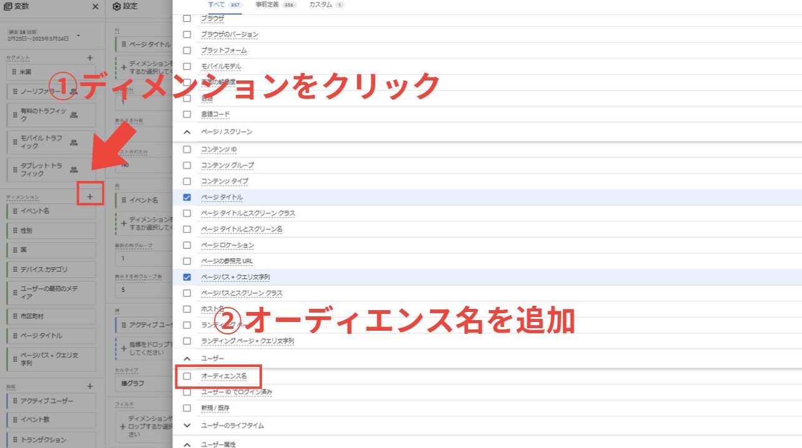Check the オーディエンス名 checkbox
This screenshot has height=448, width=802.
[187, 376]
